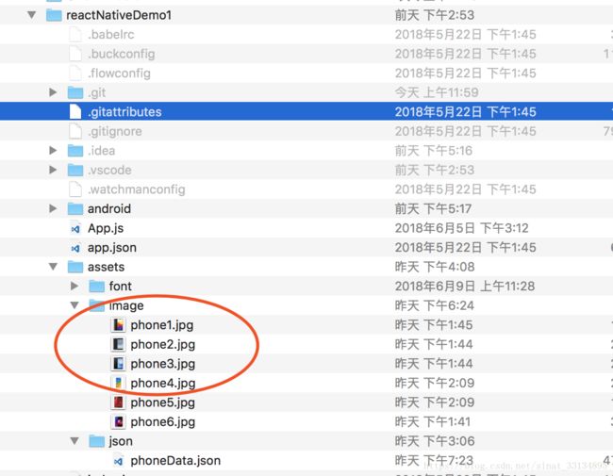The image size is (613, 476).
Task: Click the .buckconfig file icon
Action: point(75,54)
